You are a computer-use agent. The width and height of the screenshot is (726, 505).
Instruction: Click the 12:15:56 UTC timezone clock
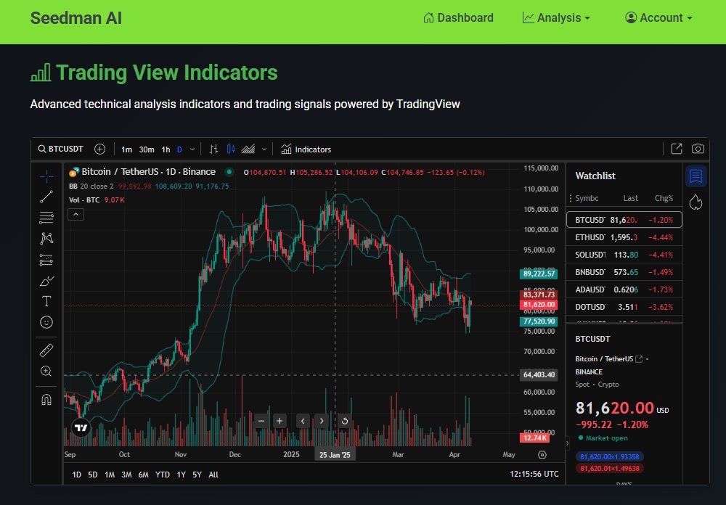tap(534, 474)
